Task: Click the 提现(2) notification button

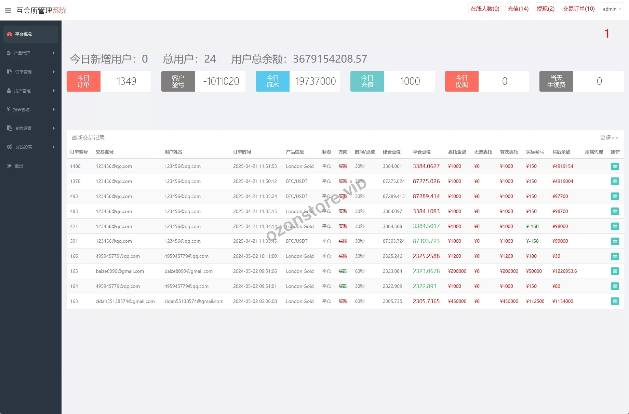Action: point(545,9)
